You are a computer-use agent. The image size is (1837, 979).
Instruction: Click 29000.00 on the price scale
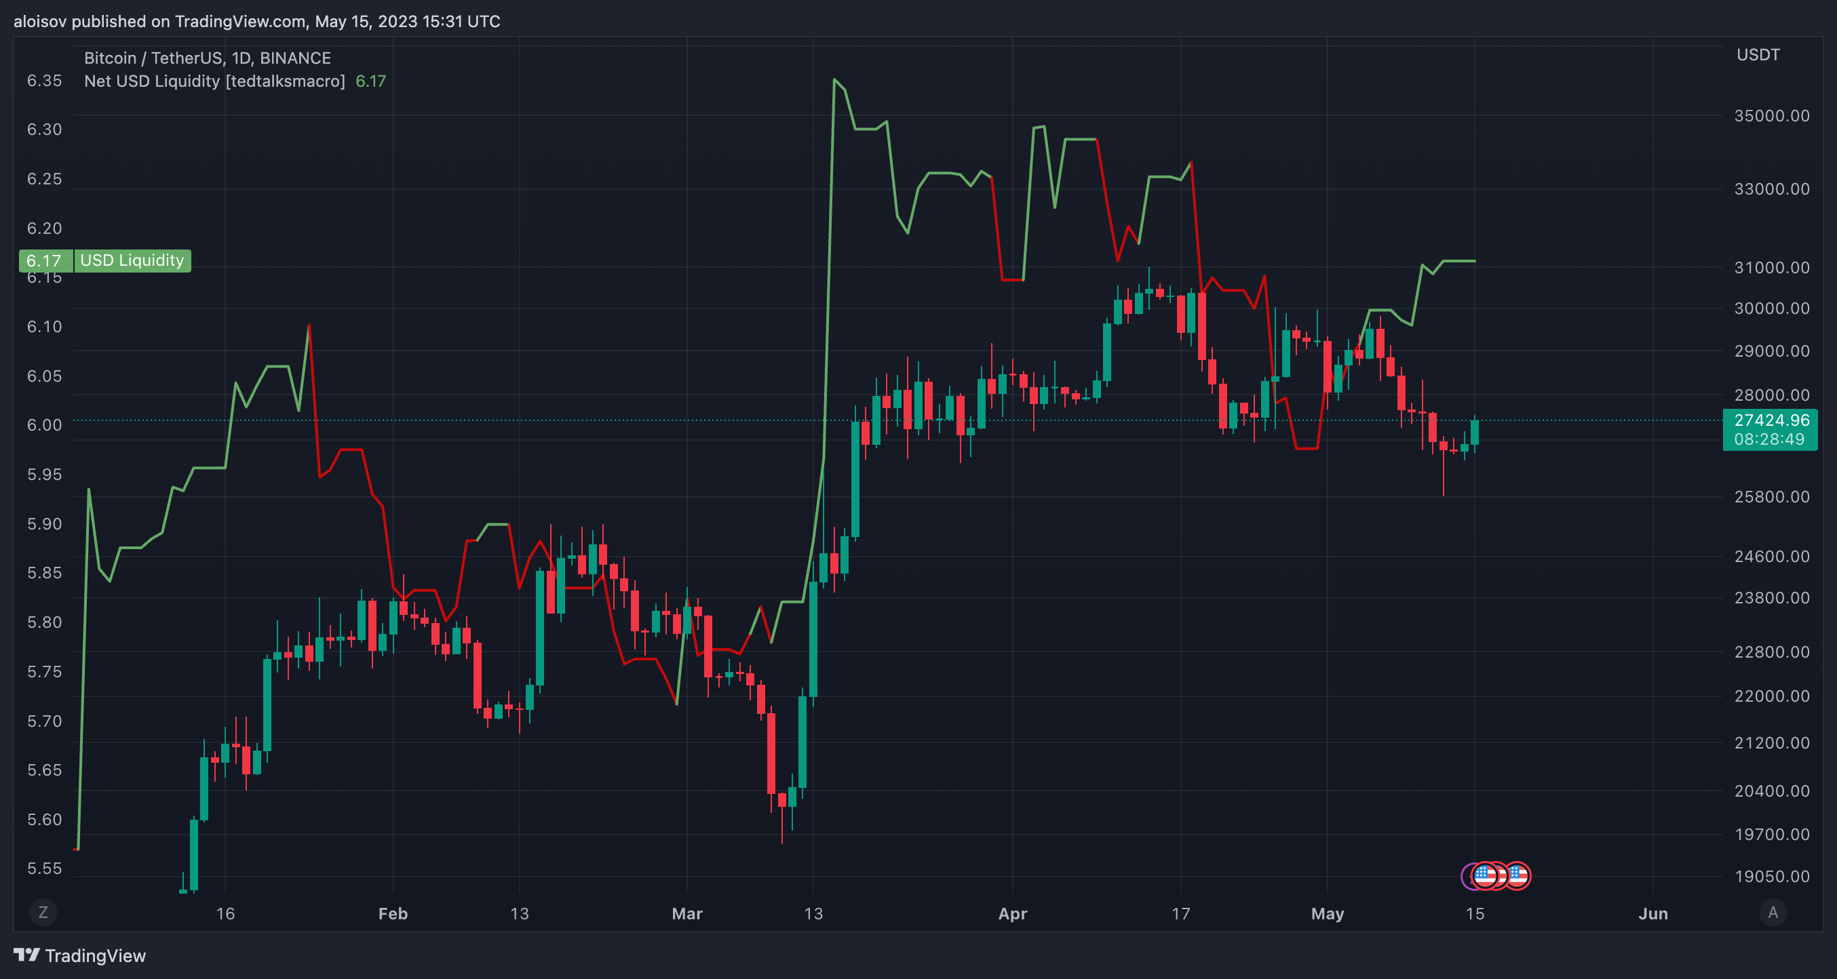(1771, 351)
